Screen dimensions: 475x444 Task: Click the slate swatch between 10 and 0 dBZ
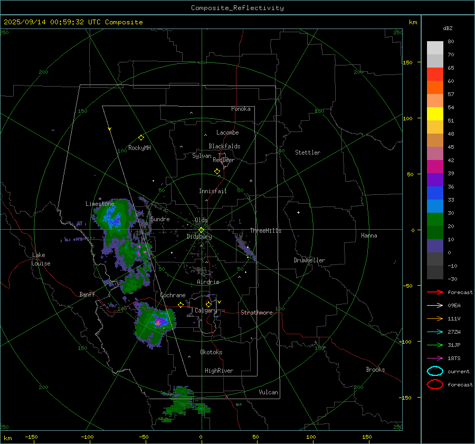[x=435, y=245]
